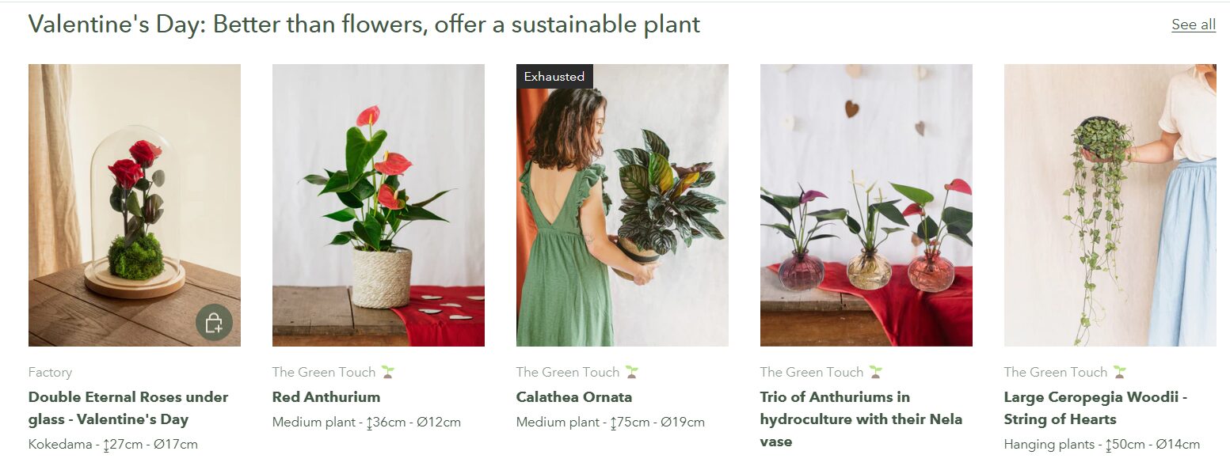Click sprout icon above Red Anthurium title
The width and height of the screenshot is (1230, 470).
coord(387,372)
